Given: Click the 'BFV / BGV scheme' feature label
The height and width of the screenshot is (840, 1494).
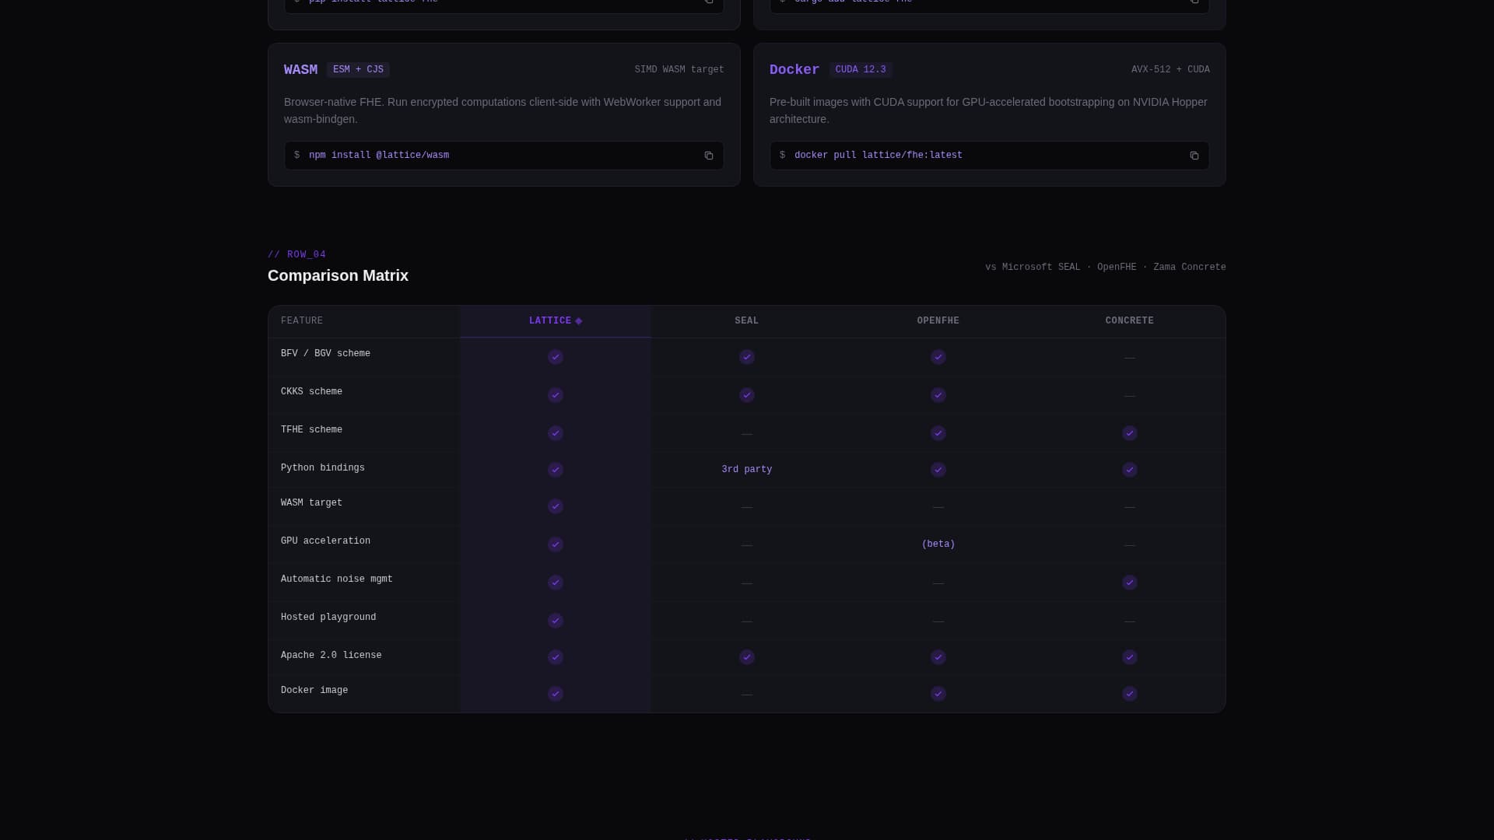Looking at the screenshot, I should point(325,354).
